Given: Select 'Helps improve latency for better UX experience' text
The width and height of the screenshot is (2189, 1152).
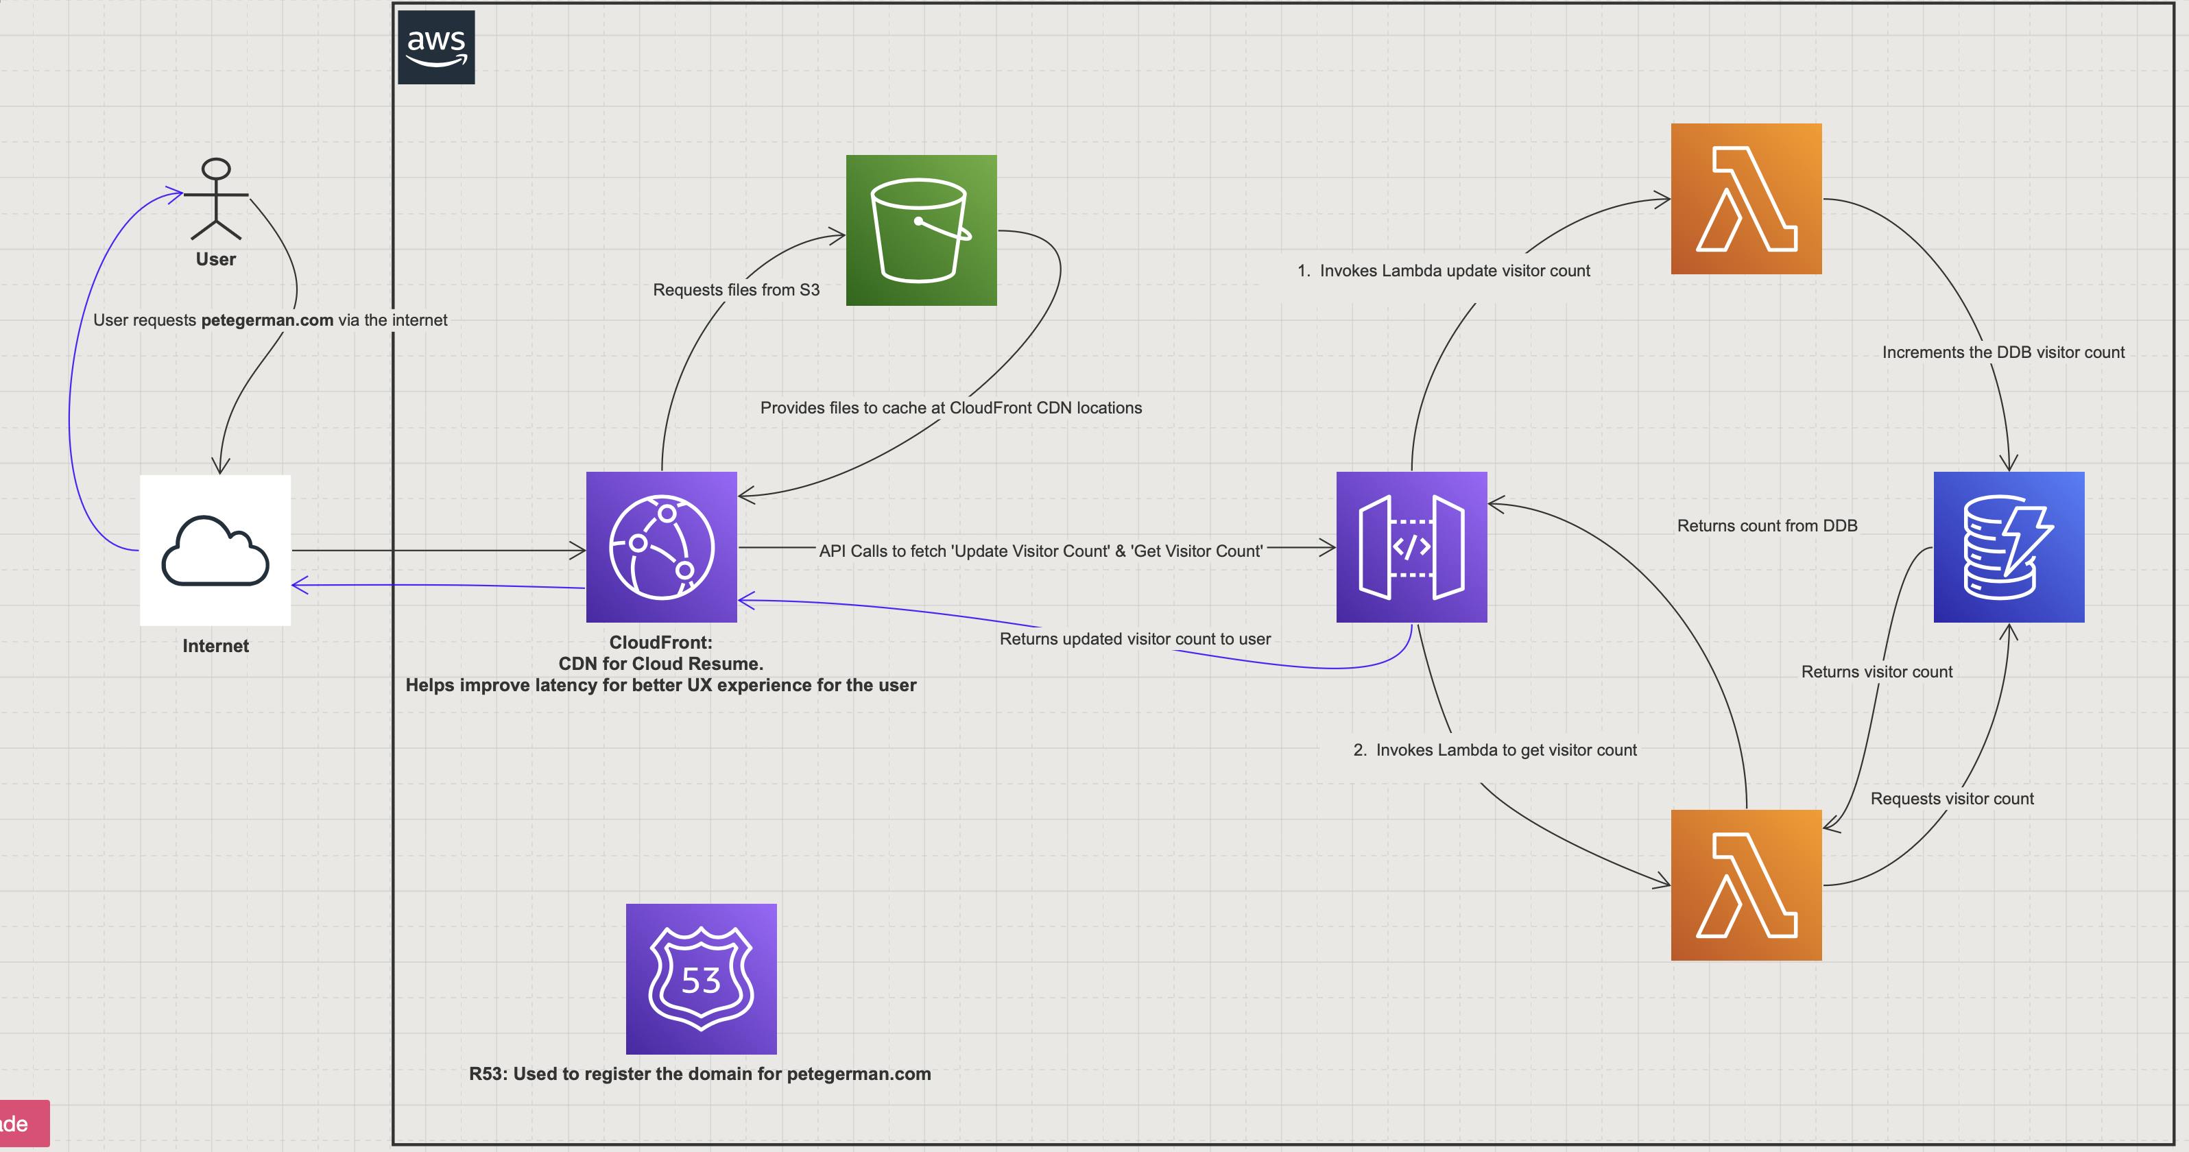Looking at the screenshot, I should click(661, 685).
